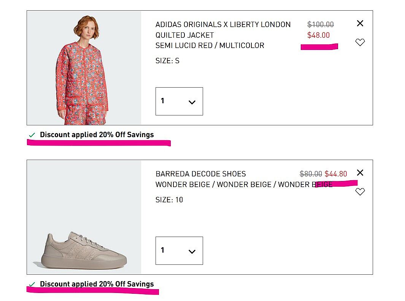Click the "SIZE: S" label
Screen dimensions: 405x301
(167, 61)
